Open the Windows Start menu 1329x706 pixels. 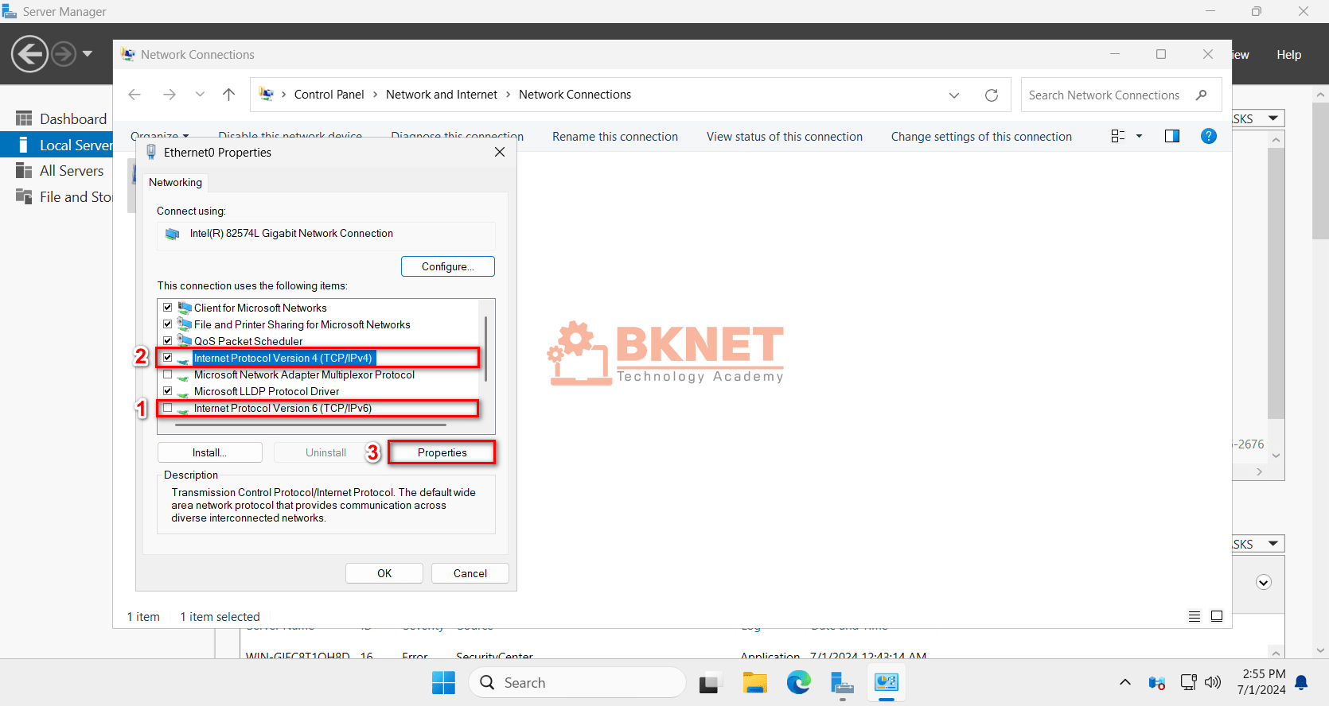pos(444,683)
